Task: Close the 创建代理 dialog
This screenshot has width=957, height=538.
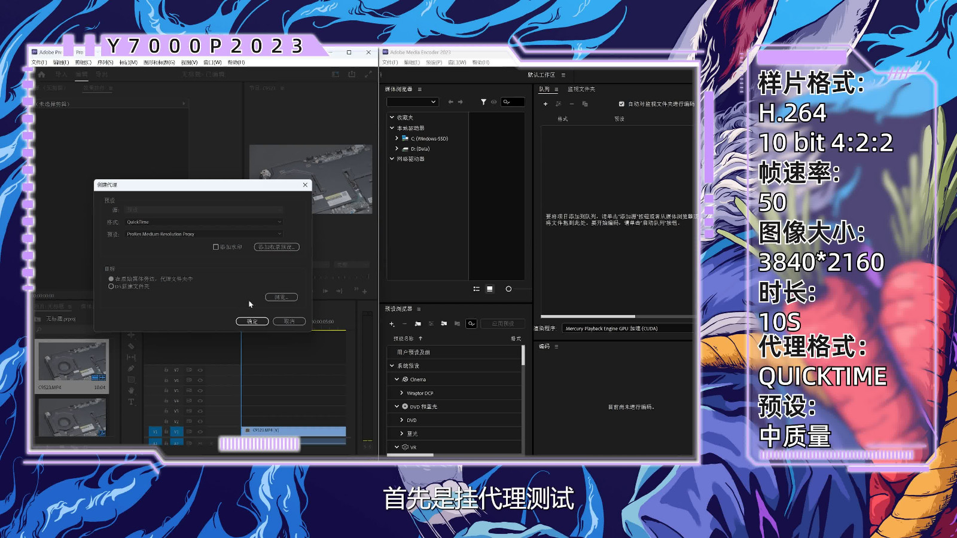Action: pyautogui.click(x=305, y=185)
